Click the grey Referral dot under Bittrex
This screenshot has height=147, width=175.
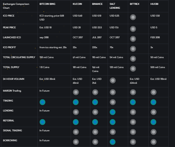[x=133, y=122]
